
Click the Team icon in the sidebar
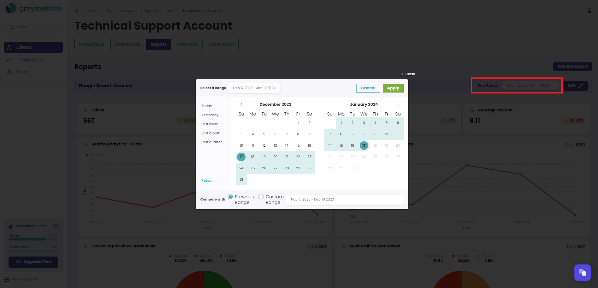click(9, 72)
